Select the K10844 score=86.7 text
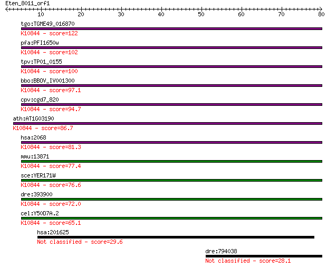 [x=43, y=128]
